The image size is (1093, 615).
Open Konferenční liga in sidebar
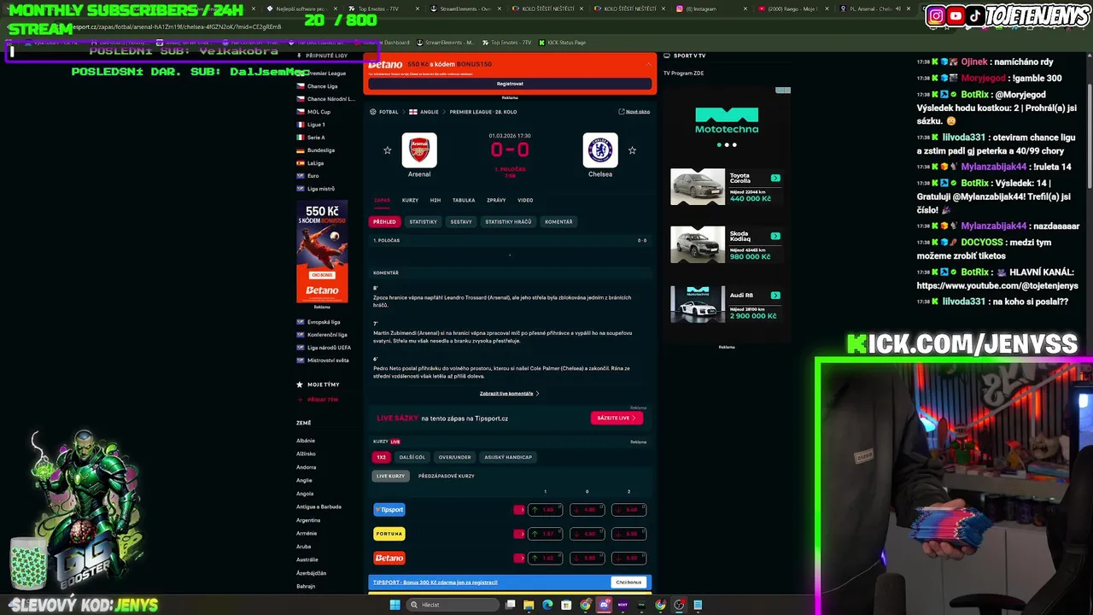click(x=327, y=335)
